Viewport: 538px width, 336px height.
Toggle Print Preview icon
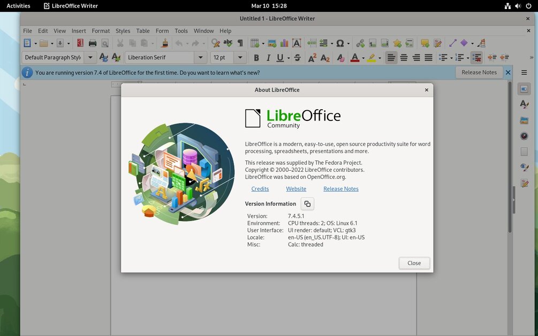pyautogui.click(x=105, y=43)
